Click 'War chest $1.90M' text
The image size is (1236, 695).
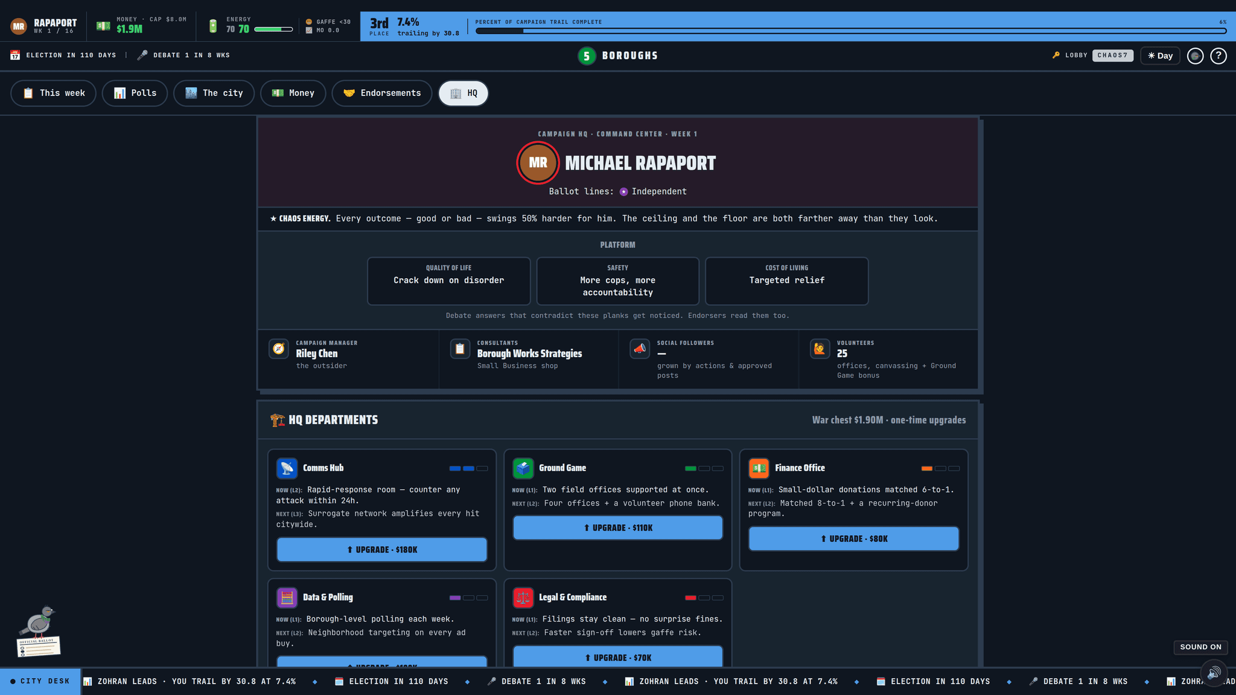point(847,420)
